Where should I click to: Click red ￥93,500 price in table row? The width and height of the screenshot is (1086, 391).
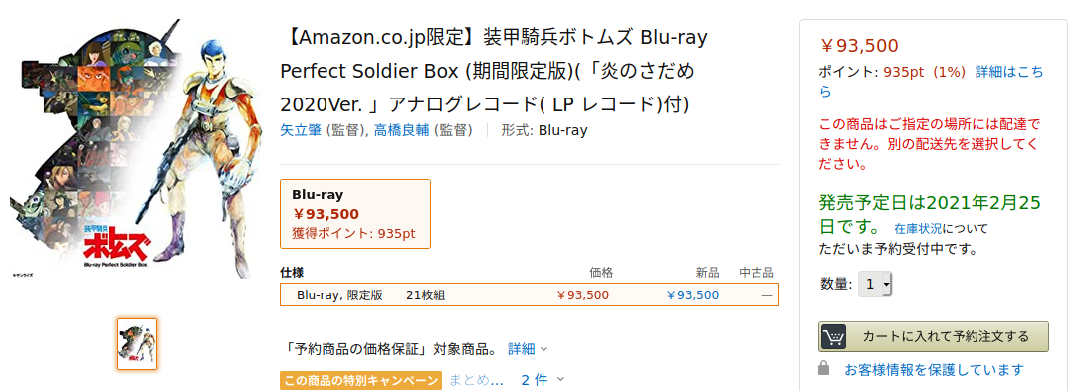[582, 295]
